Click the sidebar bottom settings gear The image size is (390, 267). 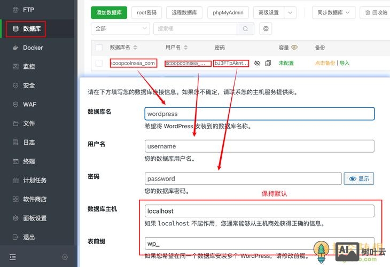(x=65, y=257)
